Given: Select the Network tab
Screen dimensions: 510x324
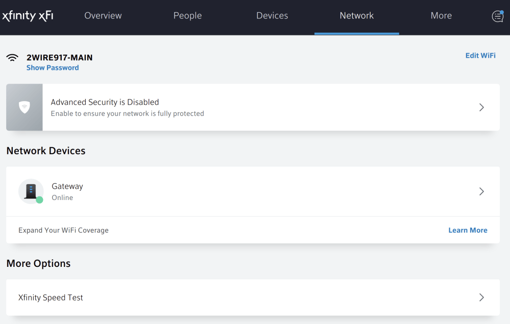Looking at the screenshot, I should [x=356, y=15].
